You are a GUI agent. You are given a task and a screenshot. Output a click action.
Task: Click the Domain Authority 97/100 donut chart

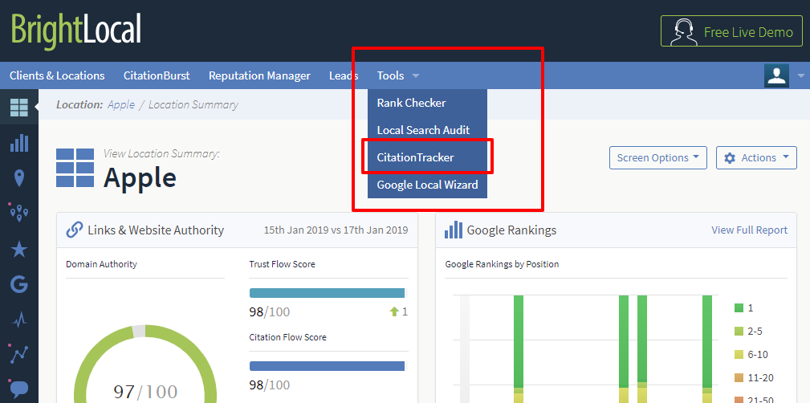[145, 364]
